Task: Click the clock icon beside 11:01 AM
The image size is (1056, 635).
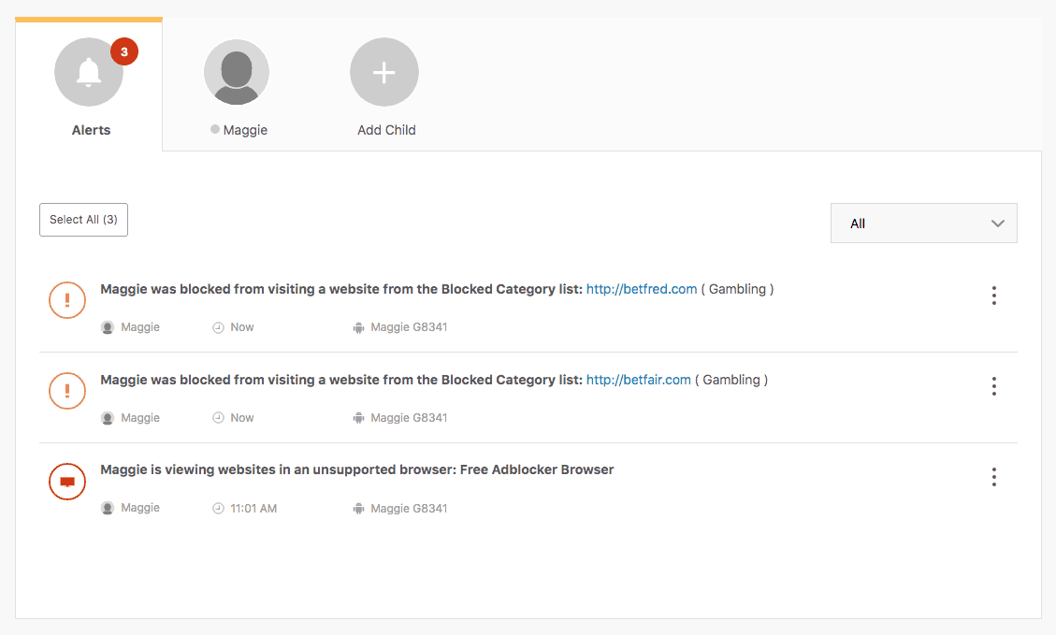Action: pyautogui.click(x=219, y=509)
